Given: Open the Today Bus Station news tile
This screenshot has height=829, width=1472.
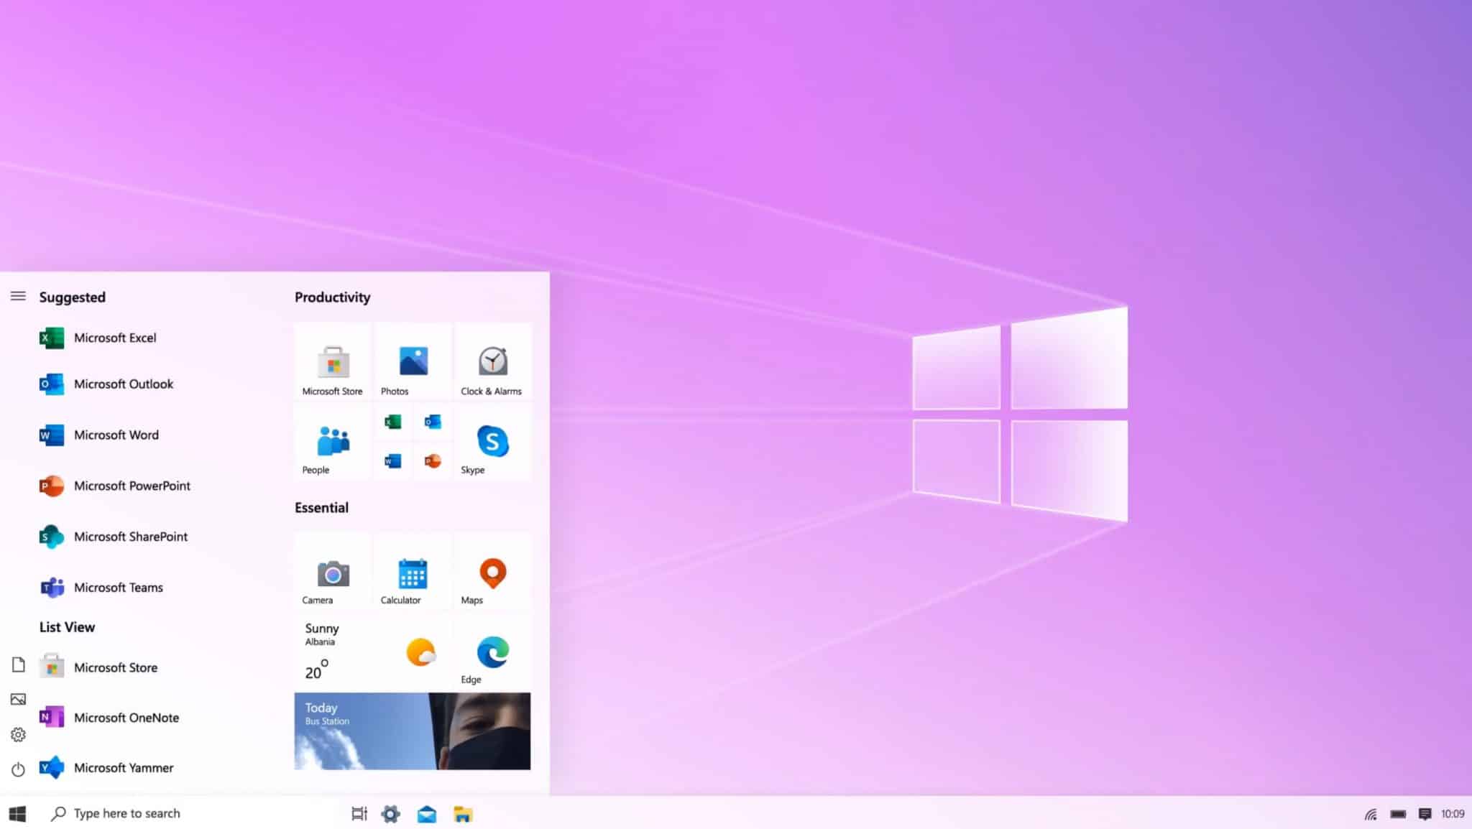Looking at the screenshot, I should coord(412,730).
